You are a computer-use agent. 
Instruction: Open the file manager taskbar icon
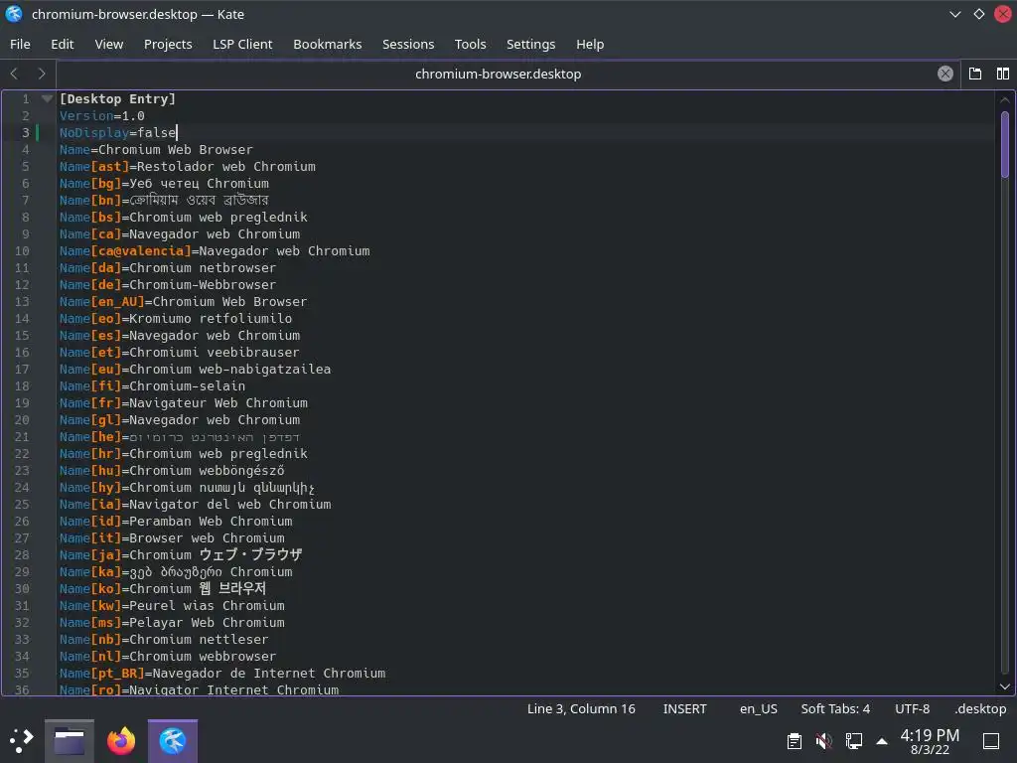click(x=70, y=741)
